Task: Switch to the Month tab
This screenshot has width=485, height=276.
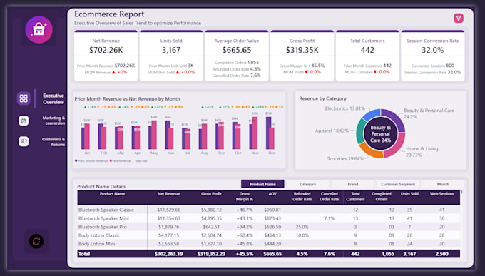Action: (x=443, y=184)
